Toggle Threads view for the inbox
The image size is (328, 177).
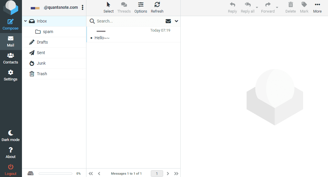tap(124, 7)
